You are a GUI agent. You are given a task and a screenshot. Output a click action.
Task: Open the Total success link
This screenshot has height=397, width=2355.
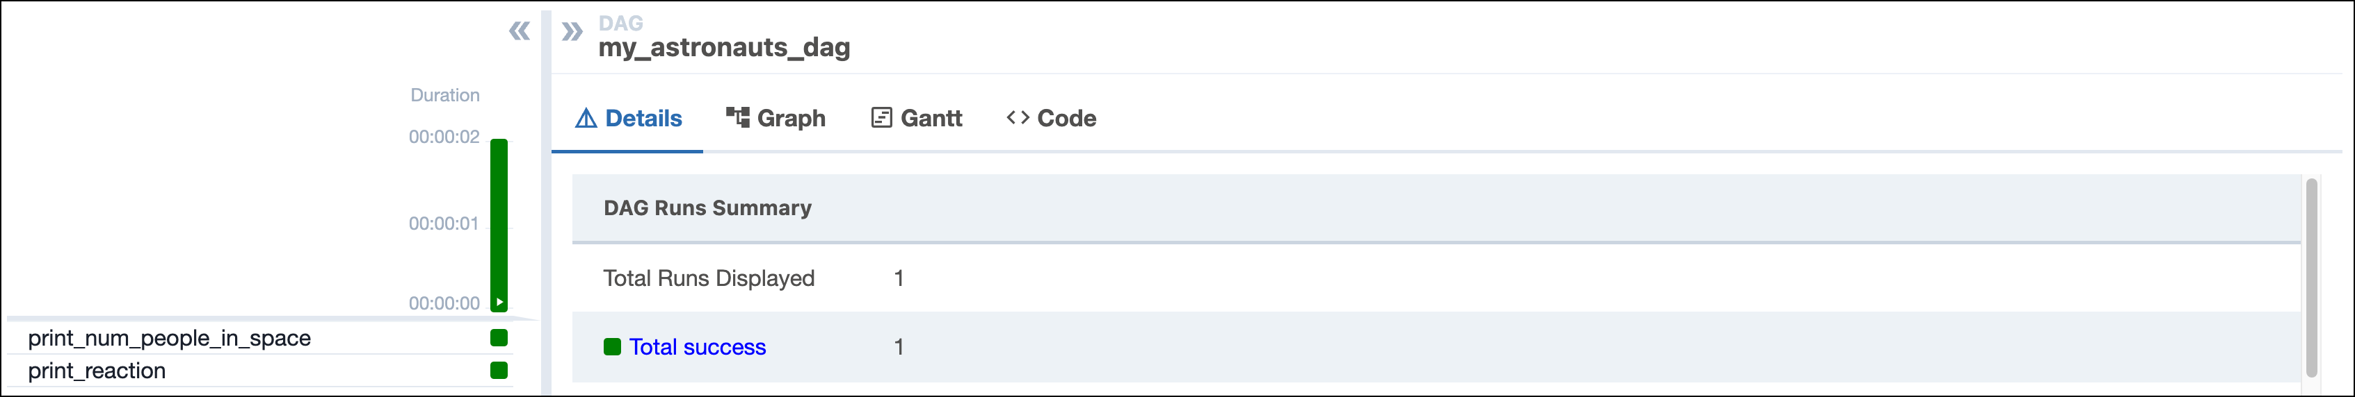click(x=697, y=347)
